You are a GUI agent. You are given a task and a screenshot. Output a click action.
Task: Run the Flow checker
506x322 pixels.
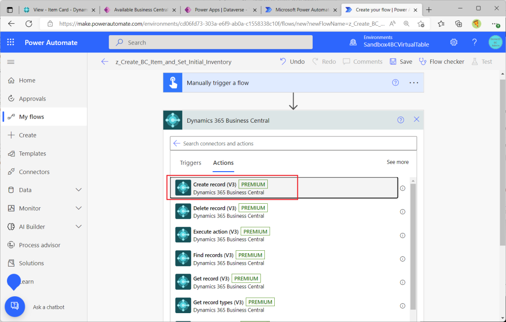tap(441, 62)
